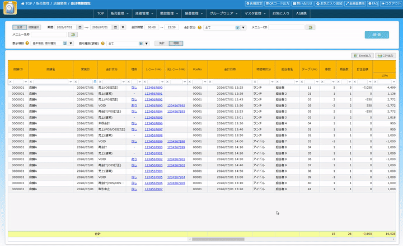Screen dimensions: 403x246
Task: Switch to 集計 view toggle
Action: (162, 44)
